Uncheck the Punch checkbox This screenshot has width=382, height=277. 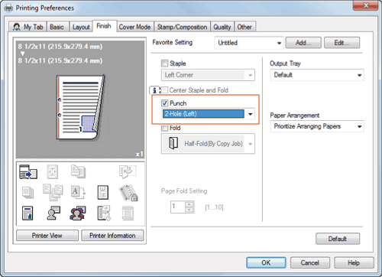[164, 103]
